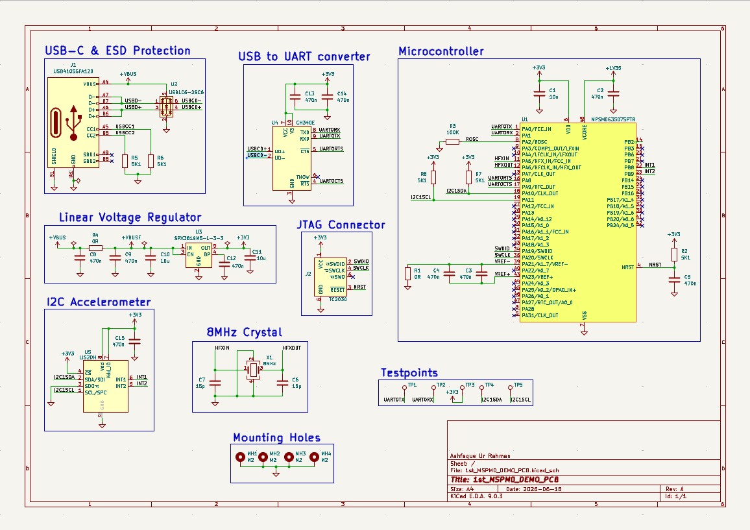
Task: Select resistor R5 near USB CC lines
Action: (125, 161)
